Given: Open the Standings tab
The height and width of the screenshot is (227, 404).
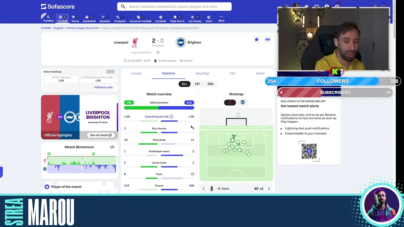Looking at the screenshot, I should click(202, 73).
